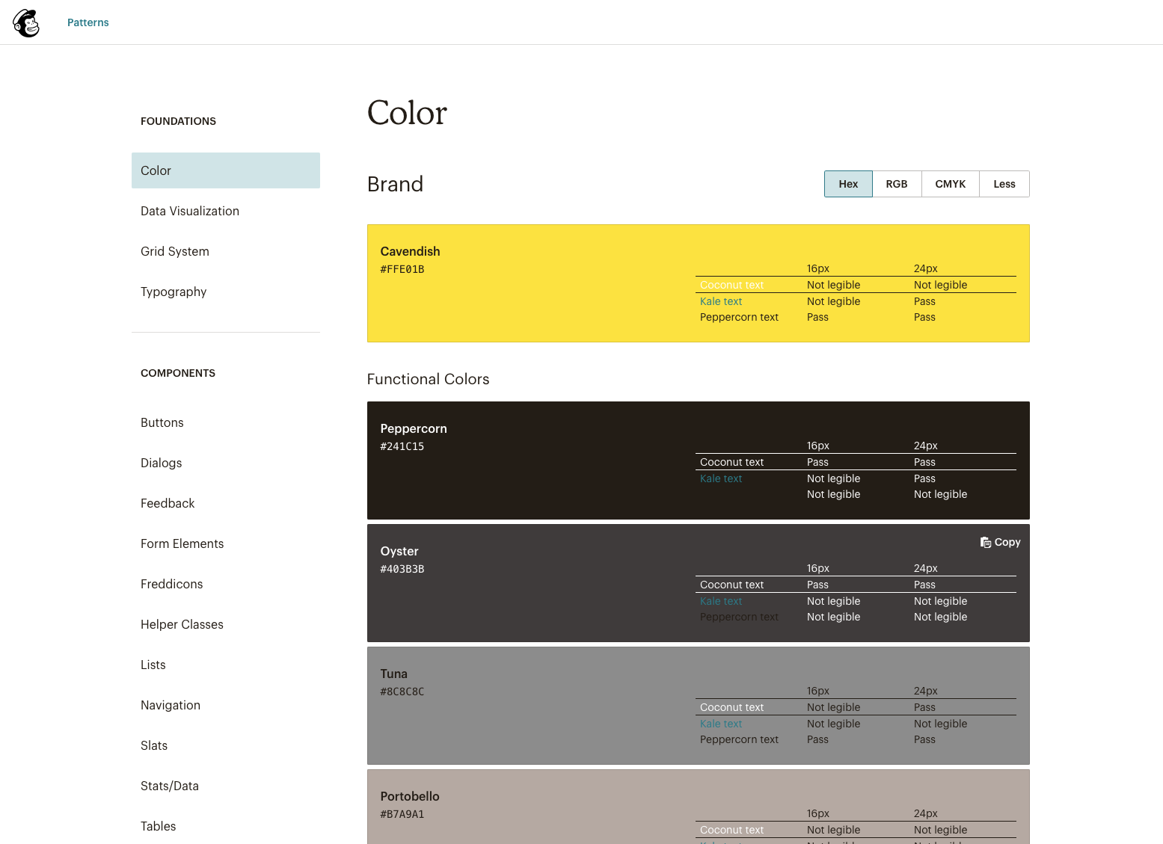Select Color in Foundations sidebar
Screen dimensions: 1163x844
(x=225, y=170)
